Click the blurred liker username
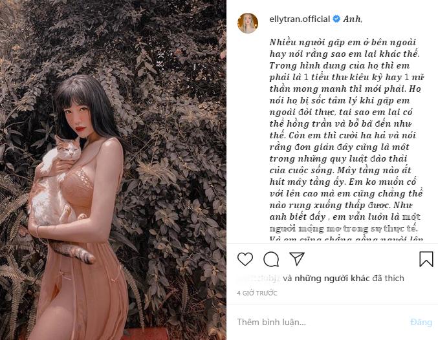438x340 pixels. click(259, 279)
